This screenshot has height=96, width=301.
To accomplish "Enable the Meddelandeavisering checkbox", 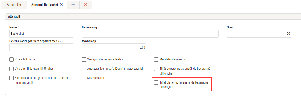I will click(156, 59).
